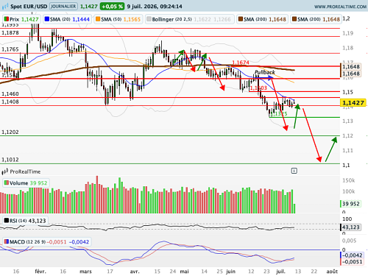Open the Volume 39 952 indicator label
The image size is (368, 276).
click(x=26, y=183)
